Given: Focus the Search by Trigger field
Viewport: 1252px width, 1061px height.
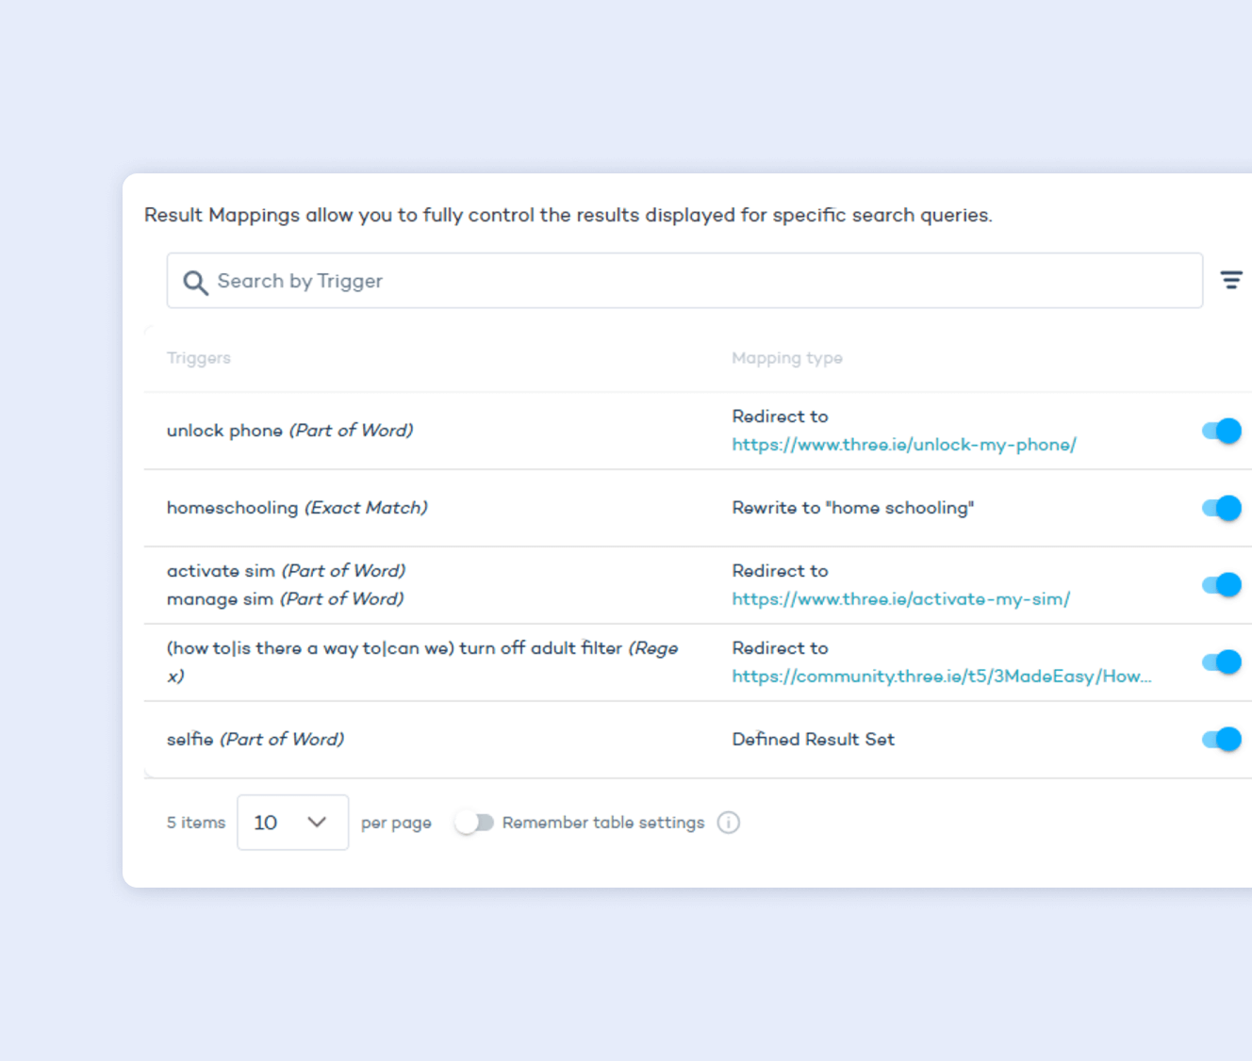Looking at the screenshot, I should point(684,281).
